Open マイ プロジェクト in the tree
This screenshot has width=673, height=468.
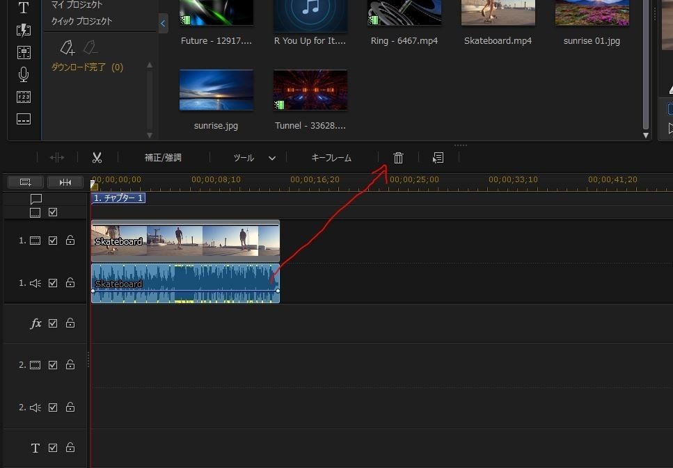click(77, 5)
